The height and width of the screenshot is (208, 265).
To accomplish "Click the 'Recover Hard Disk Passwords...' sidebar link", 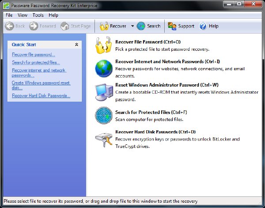I will [41, 96].
